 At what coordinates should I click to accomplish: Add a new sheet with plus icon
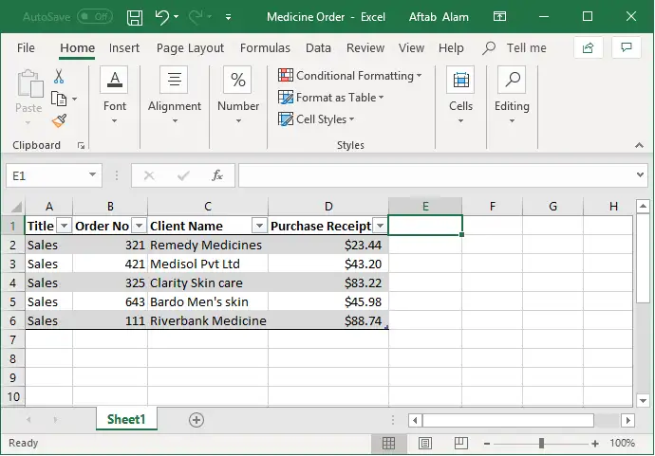(x=196, y=420)
